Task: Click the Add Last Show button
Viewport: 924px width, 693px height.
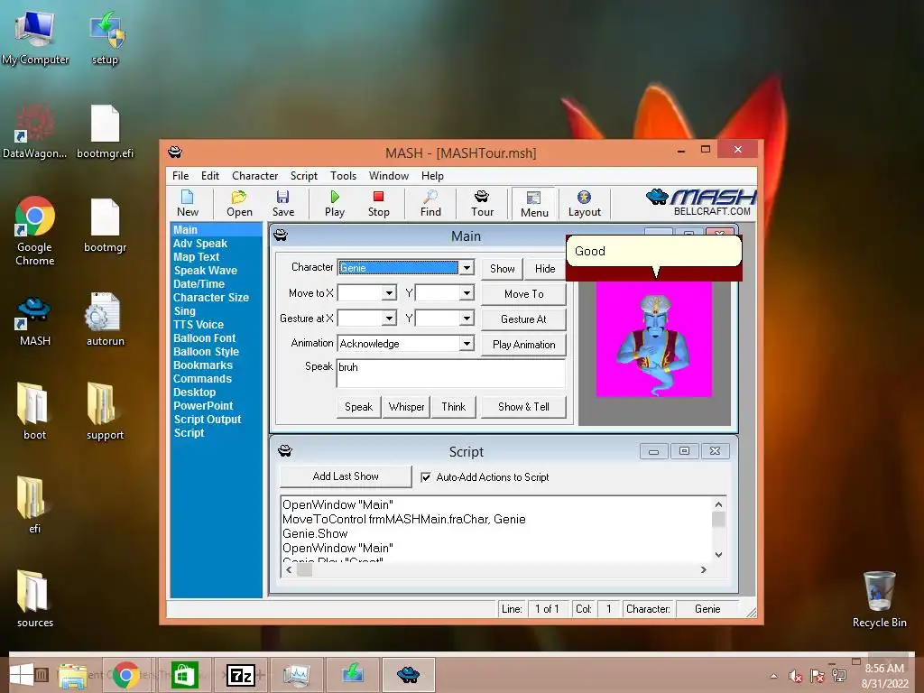Action: (346, 476)
